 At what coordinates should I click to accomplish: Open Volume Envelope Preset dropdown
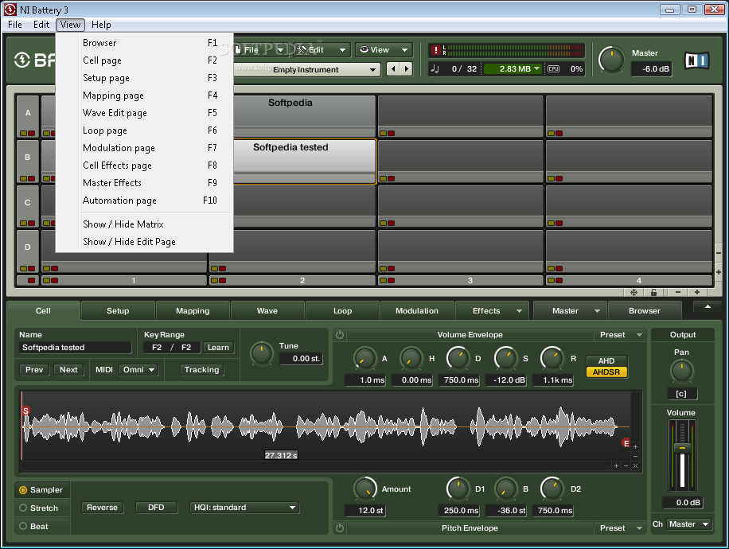(621, 335)
